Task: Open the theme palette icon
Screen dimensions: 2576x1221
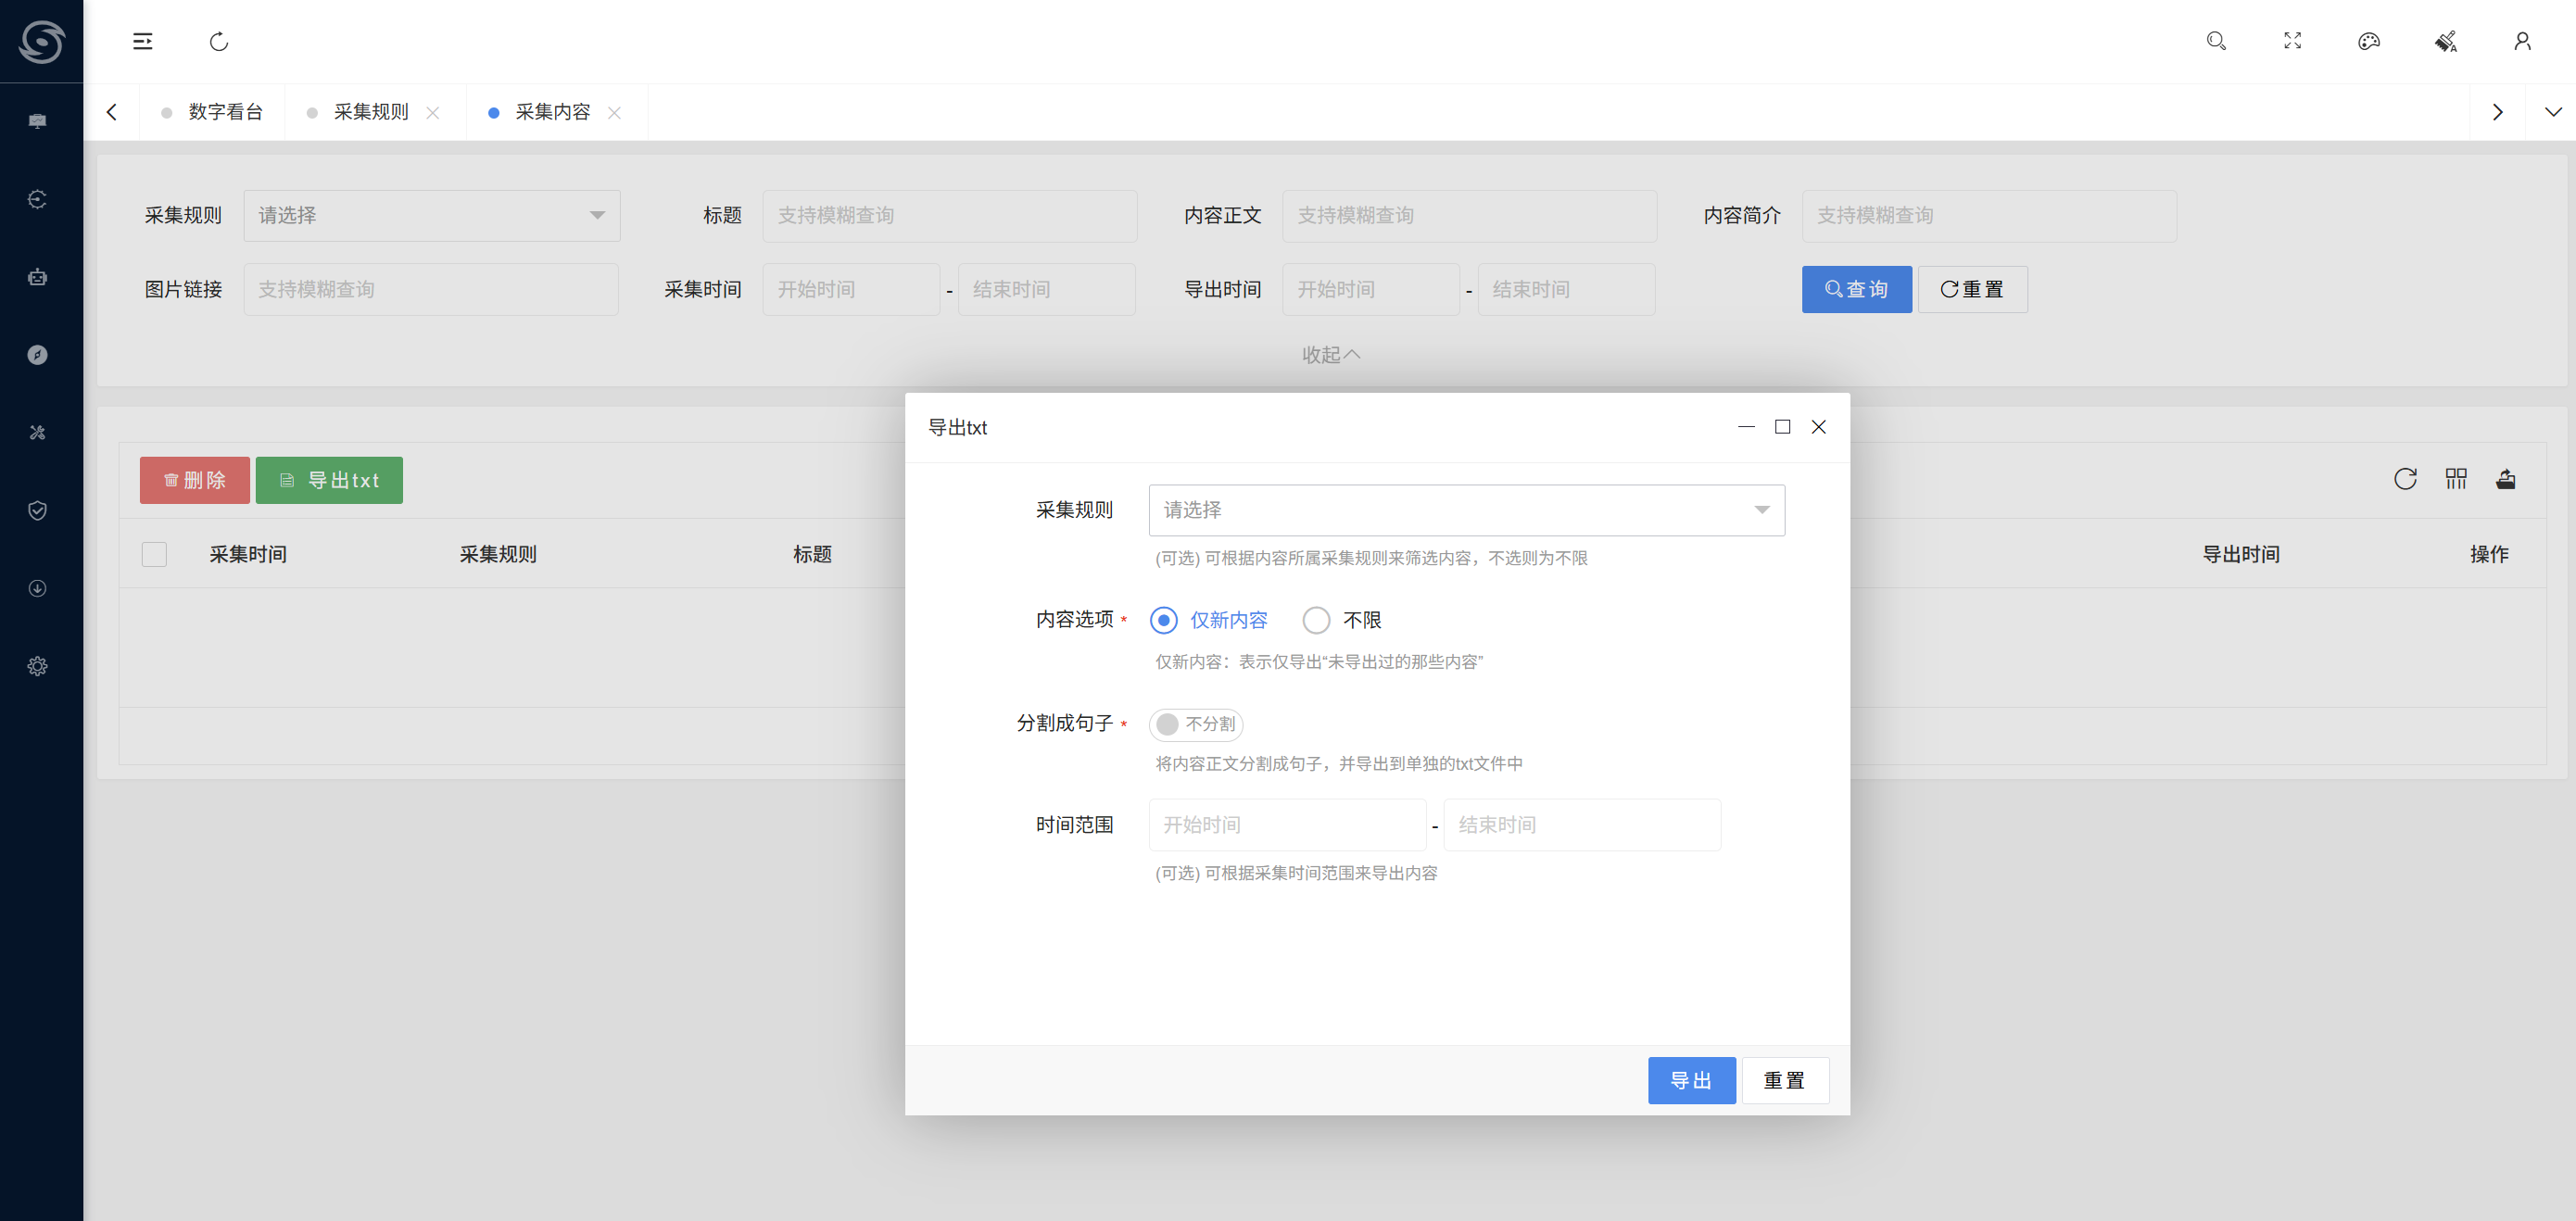Action: point(2369,41)
